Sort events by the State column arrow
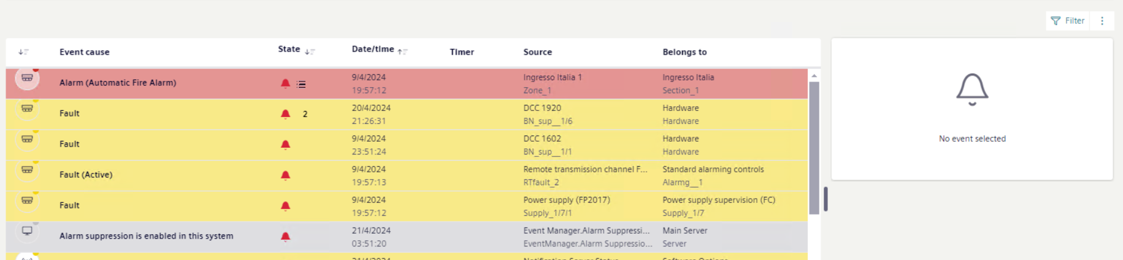The image size is (1123, 260). pos(310,52)
